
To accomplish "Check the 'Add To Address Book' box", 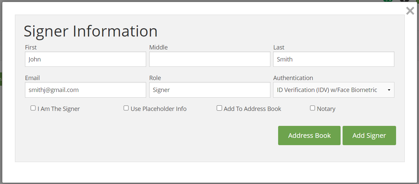I will pos(219,108).
